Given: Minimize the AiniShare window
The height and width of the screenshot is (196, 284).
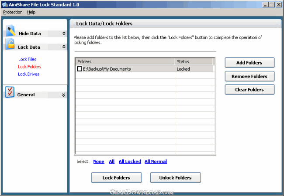Looking at the screenshot, I should tap(265, 4).
